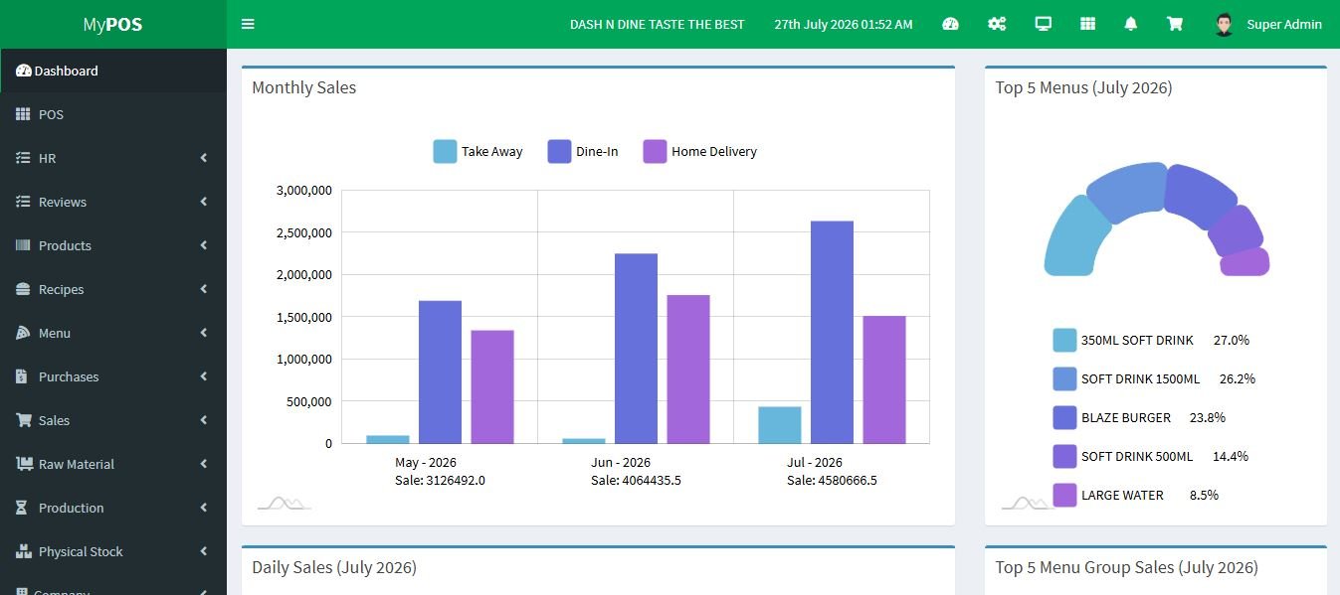This screenshot has width=1340, height=595.
Task: Open the settings gears icon in top bar
Action: (x=997, y=24)
